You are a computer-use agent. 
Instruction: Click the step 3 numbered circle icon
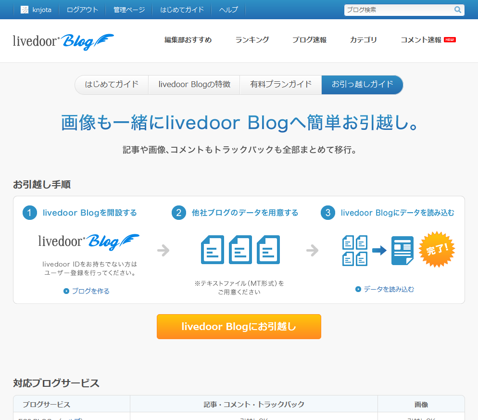point(327,213)
